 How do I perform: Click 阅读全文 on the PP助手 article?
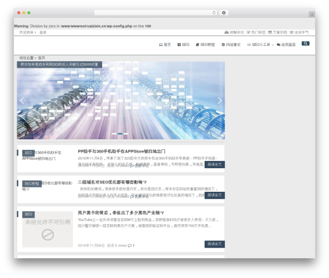(x=215, y=164)
